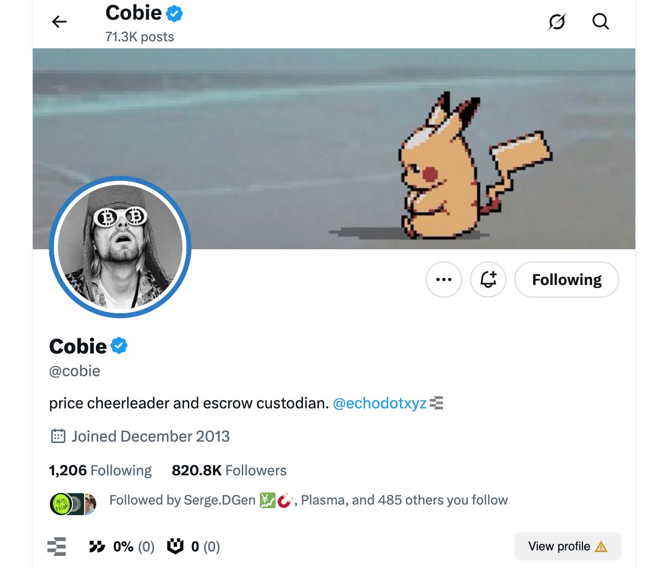
Task: Click the echo affiliate badge in bio
Action: [x=436, y=403]
